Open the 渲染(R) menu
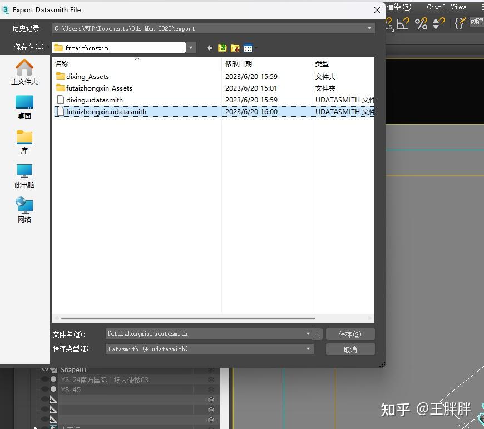This screenshot has width=484, height=429. pyautogui.click(x=400, y=7)
